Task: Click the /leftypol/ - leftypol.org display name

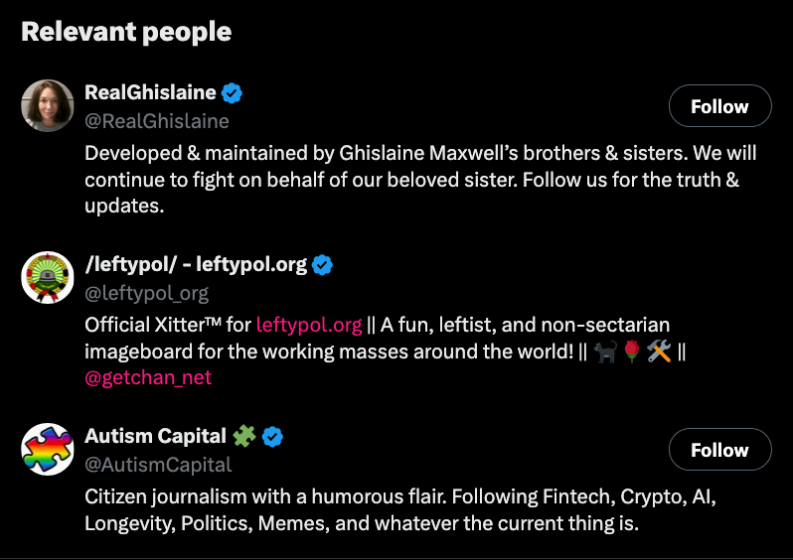Action: 196,265
